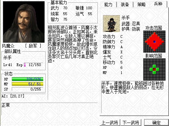Switch to the 能力 tab
Viewport: 169px width, 126px height.
point(109,4)
